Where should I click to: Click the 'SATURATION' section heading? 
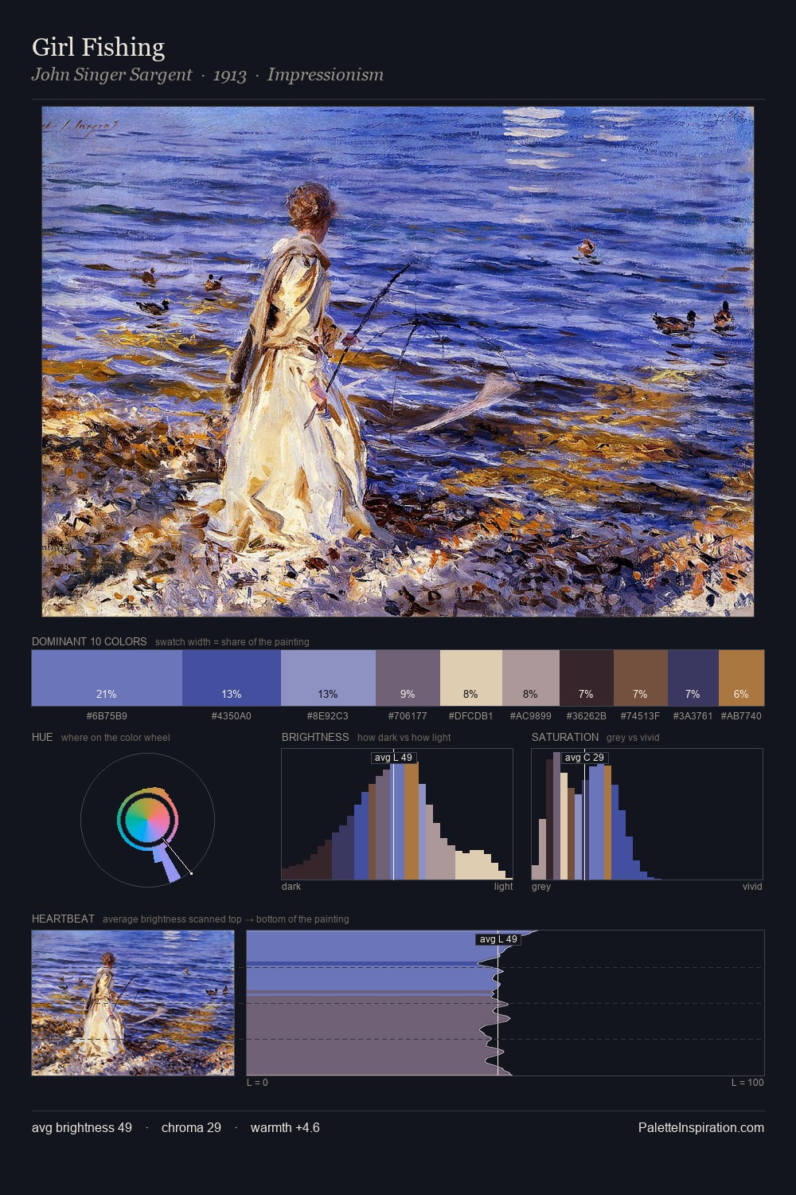(x=565, y=737)
